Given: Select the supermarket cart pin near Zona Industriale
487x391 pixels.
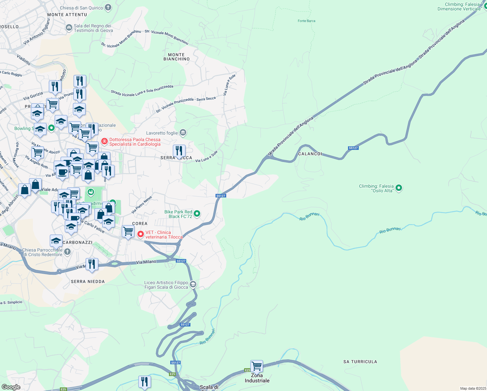Looking at the screenshot, I should [x=257, y=366].
